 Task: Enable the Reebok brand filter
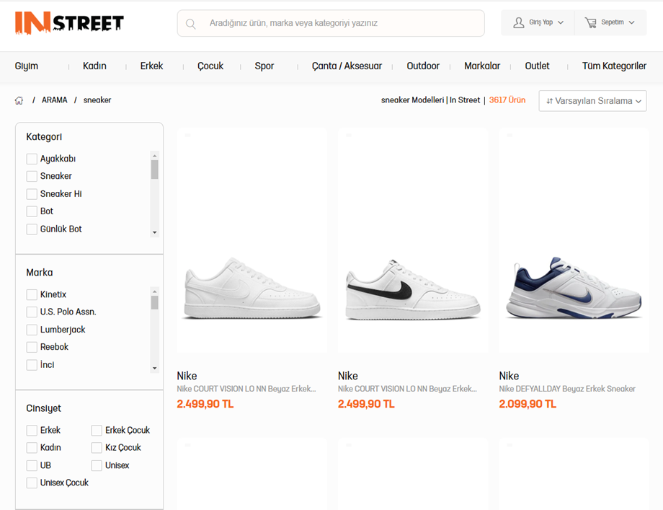tap(32, 347)
